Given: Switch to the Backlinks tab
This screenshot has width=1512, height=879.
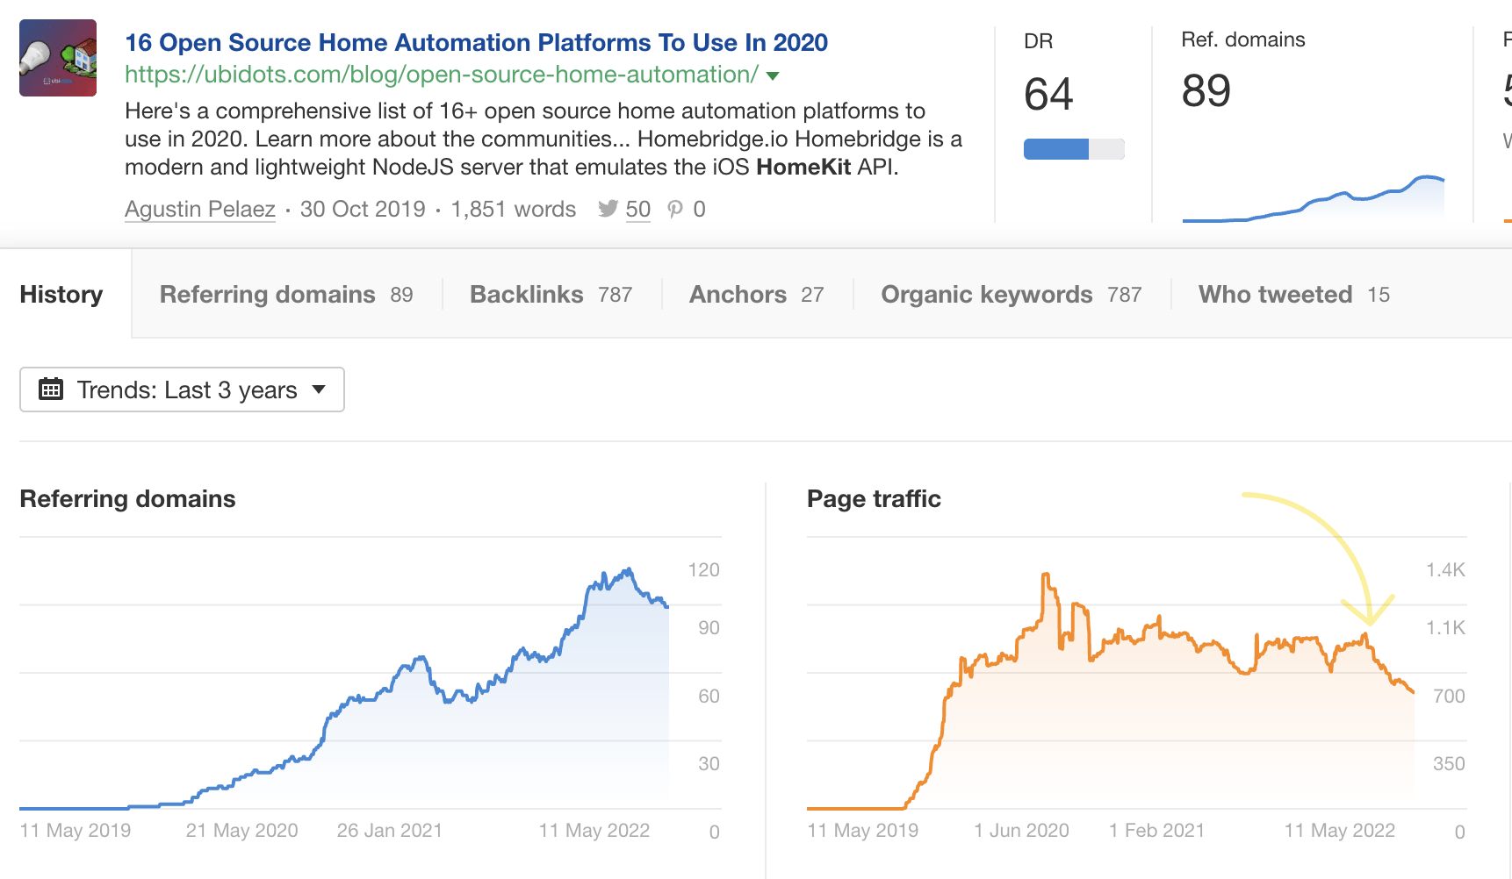Looking at the screenshot, I should pyautogui.click(x=526, y=294).
